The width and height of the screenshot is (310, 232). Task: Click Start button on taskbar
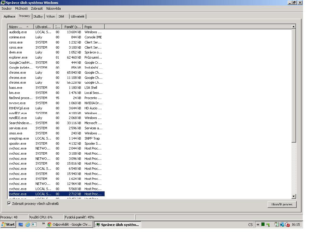click(x=8, y=224)
